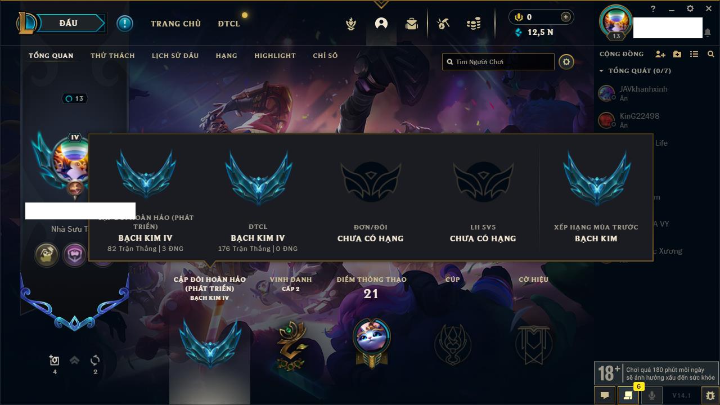
Task: Click the Tìm Người Chơi search field
Action: [x=498, y=62]
